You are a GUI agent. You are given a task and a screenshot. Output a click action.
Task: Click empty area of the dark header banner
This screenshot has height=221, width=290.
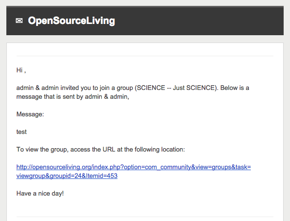coord(200,21)
